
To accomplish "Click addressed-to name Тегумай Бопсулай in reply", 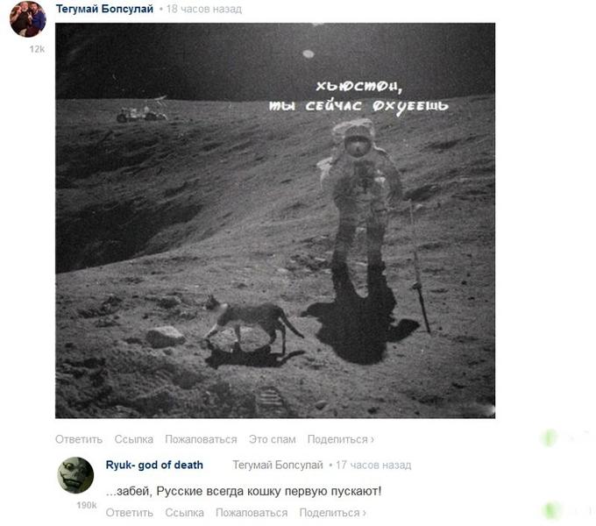I will 278,465.
